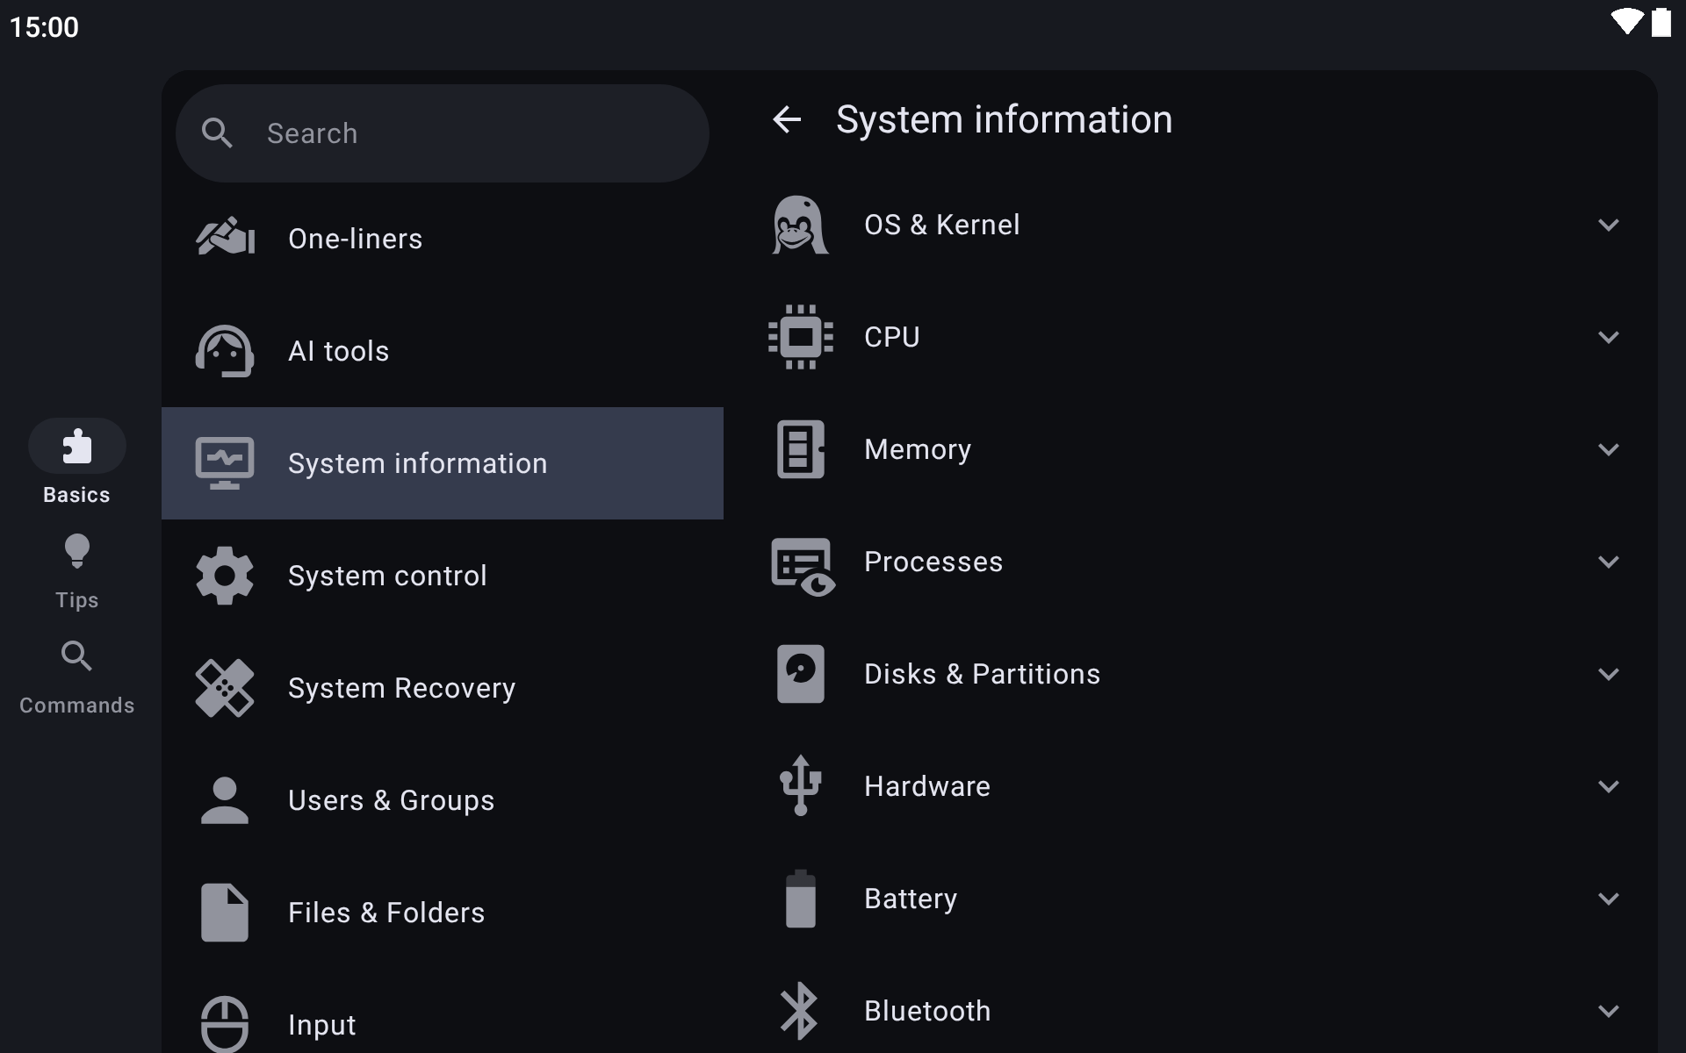Click the Memory module icon
The image size is (1686, 1053).
801,449
